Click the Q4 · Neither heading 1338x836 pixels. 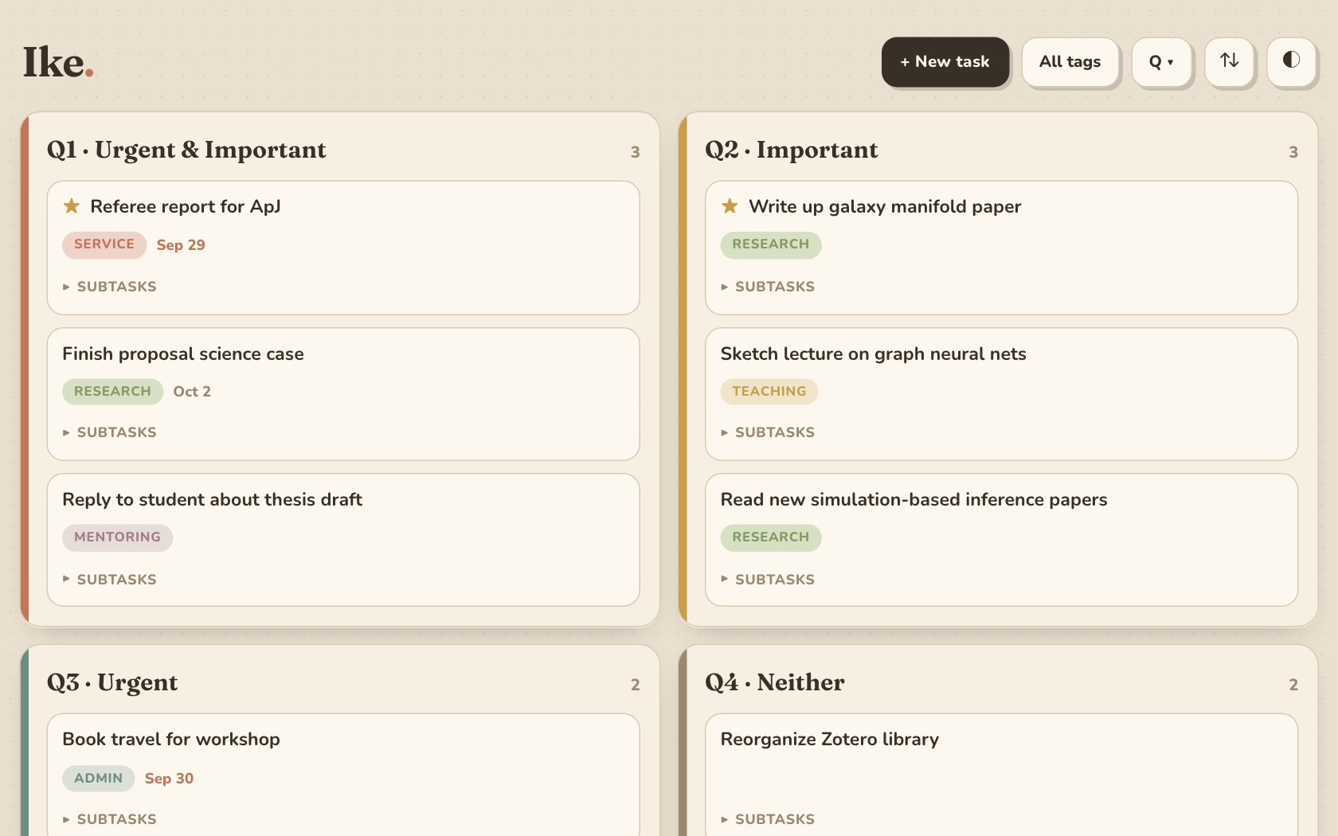click(775, 683)
